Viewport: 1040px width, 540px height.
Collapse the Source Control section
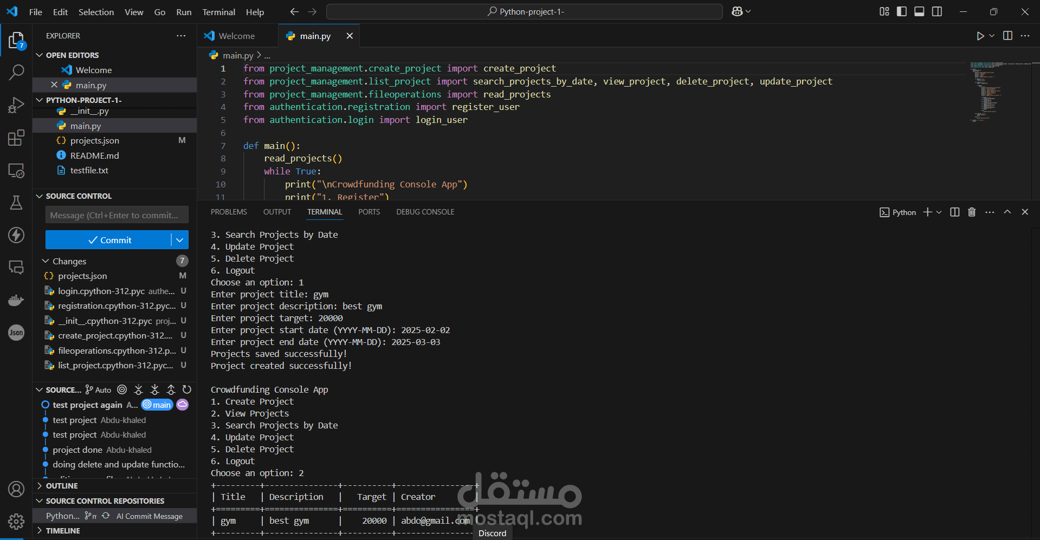click(40, 196)
